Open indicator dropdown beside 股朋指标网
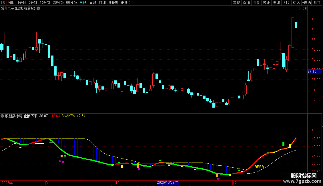The height and width of the screenshot is (186, 323). [x=2, y=116]
